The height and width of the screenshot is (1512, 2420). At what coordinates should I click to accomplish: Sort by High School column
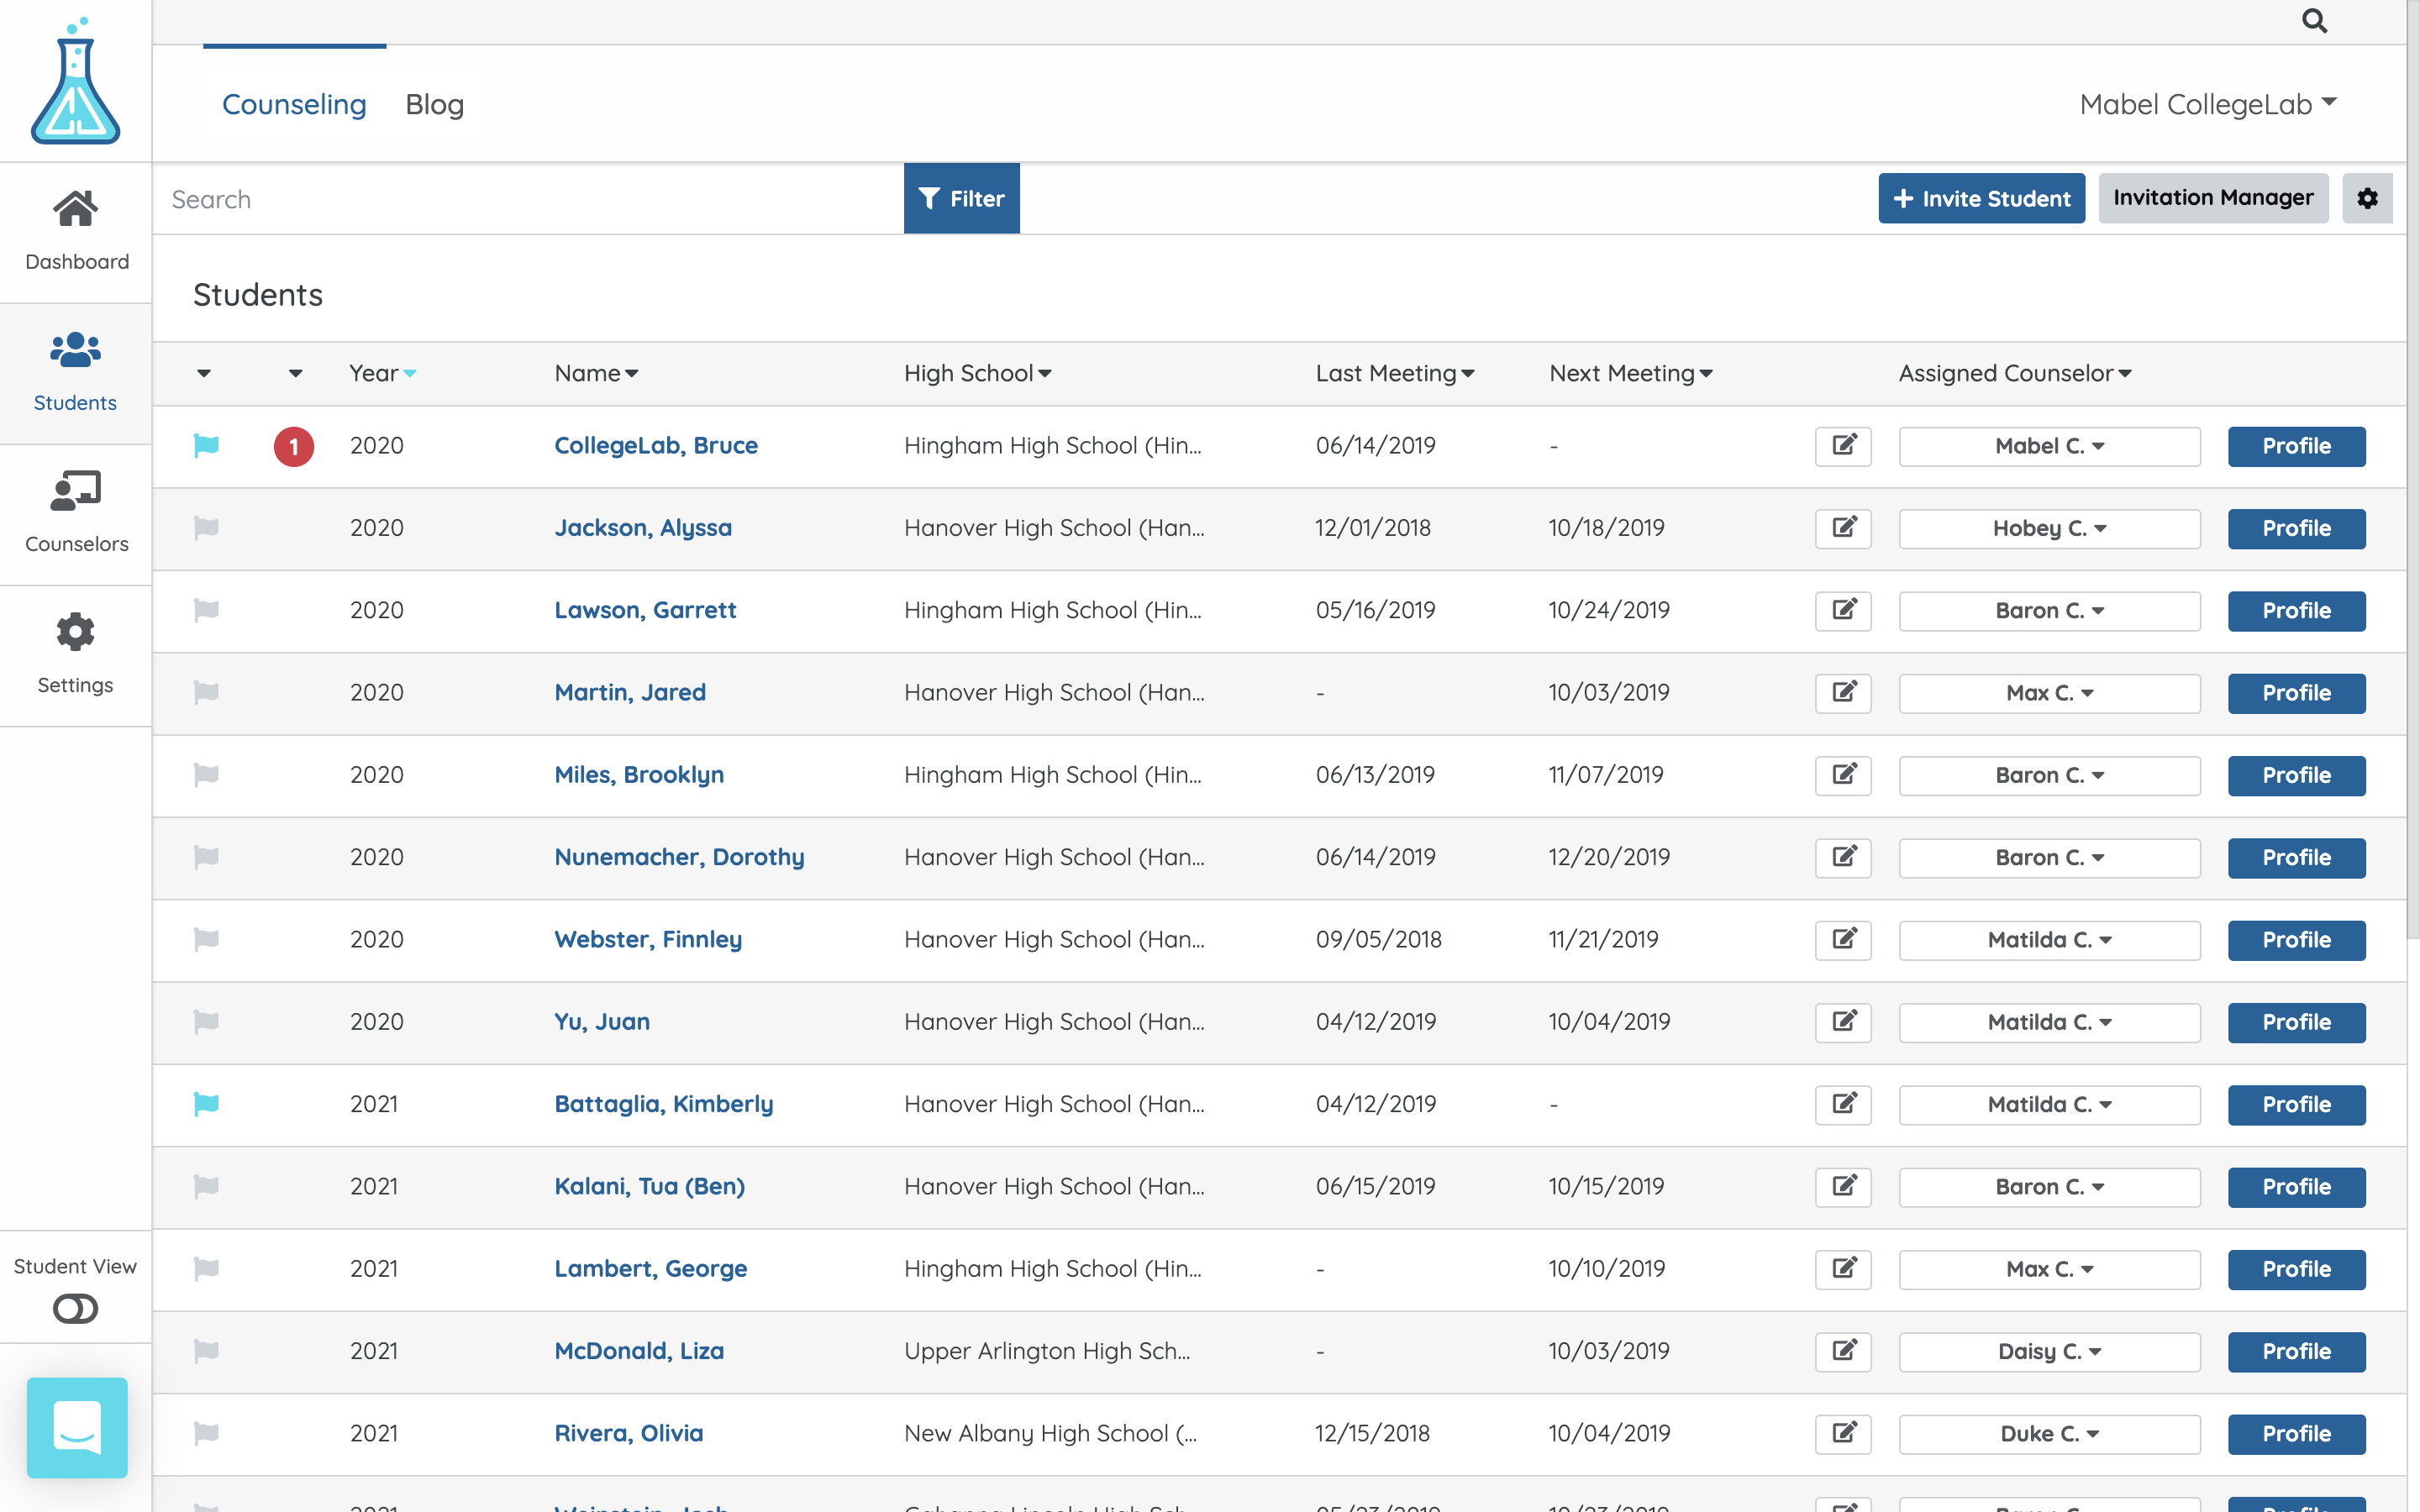click(977, 373)
